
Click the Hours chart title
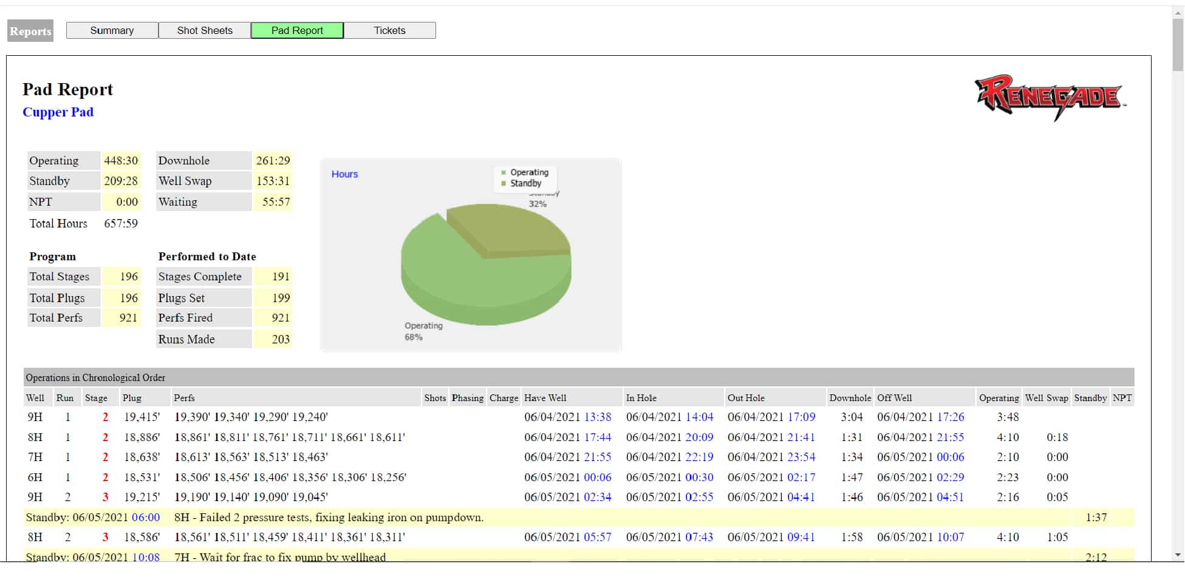[x=344, y=174]
